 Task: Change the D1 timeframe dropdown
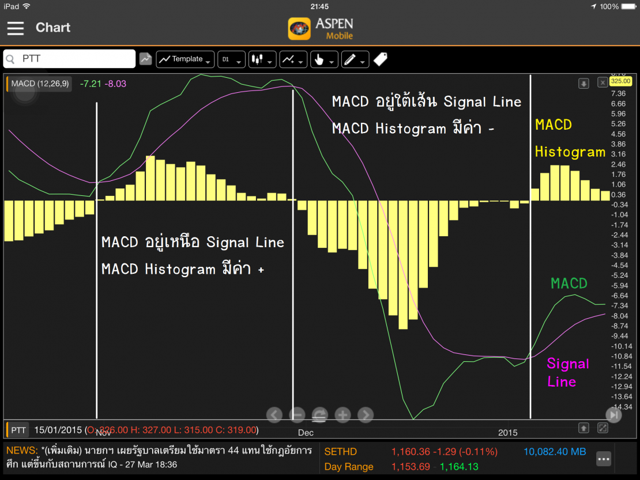point(231,59)
